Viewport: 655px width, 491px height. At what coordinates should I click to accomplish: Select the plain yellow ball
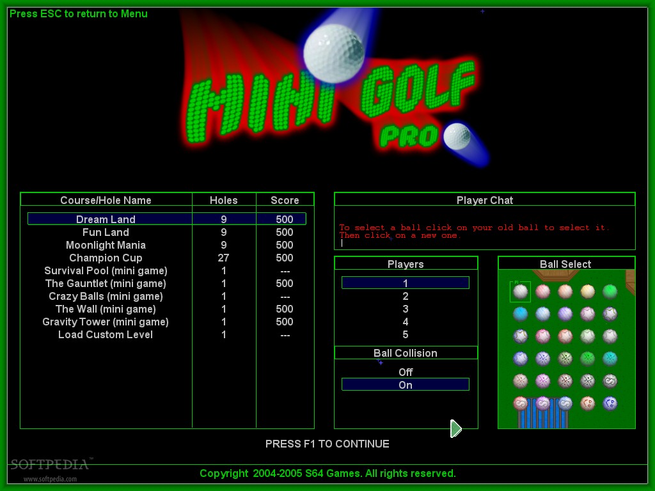pyautogui.click(x=588, y=292)
